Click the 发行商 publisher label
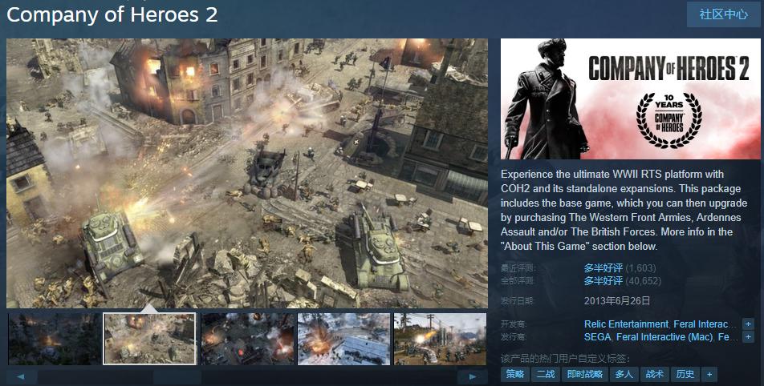The width and height of the screenshot is (764, 386). 514,337
